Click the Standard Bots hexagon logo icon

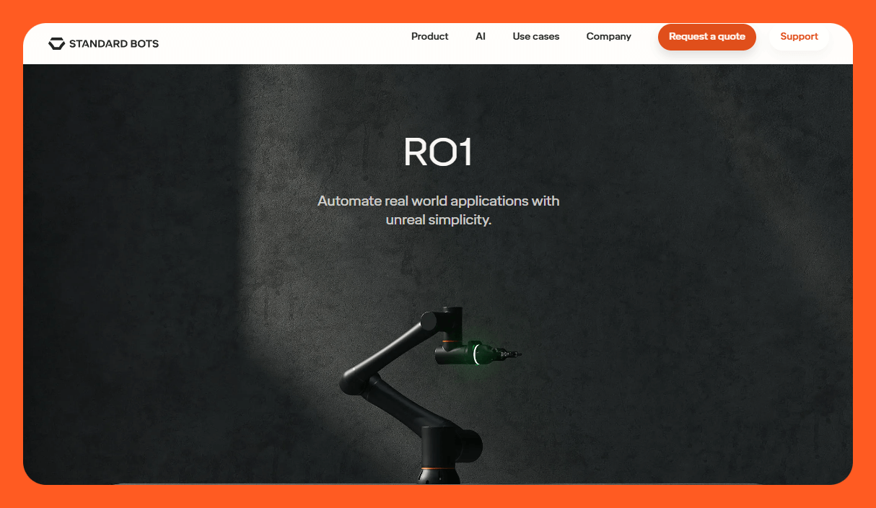click(x=56, y=43)
